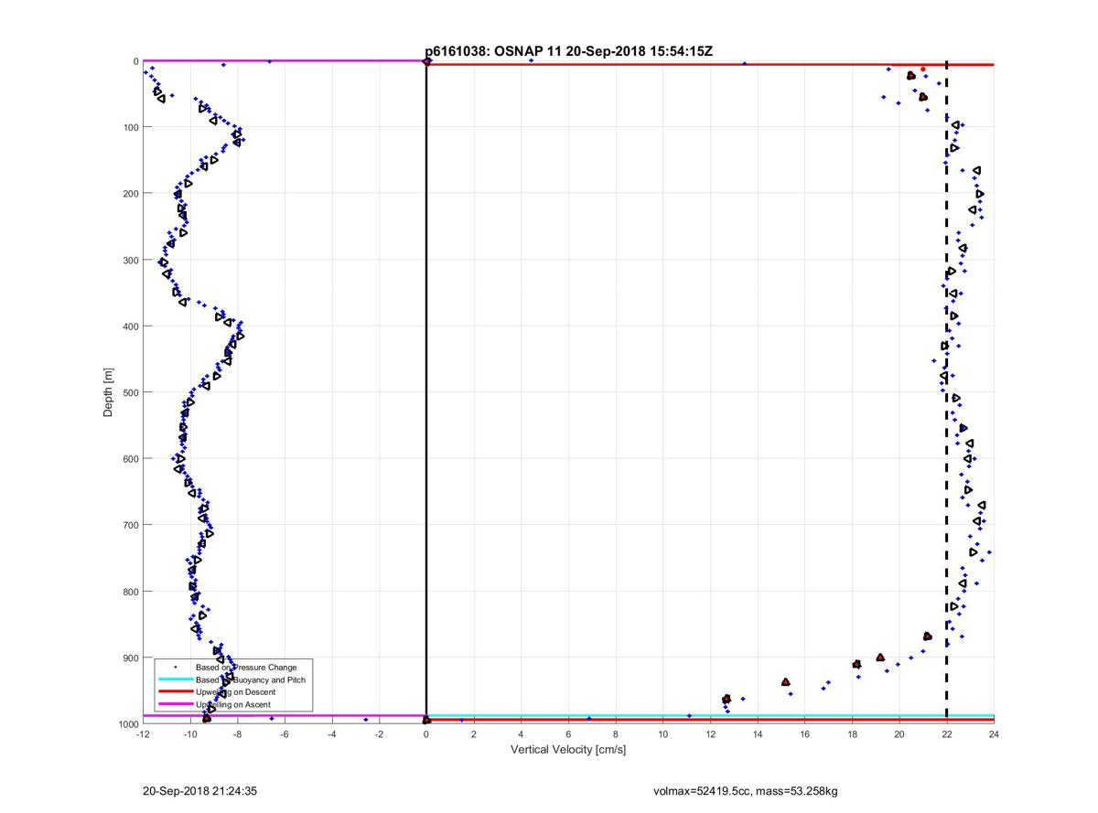Image resolution: width=1098 pixels, height=813 pixels.
Task: Click the x-axis tick label '22'
Action: point(946,733)
